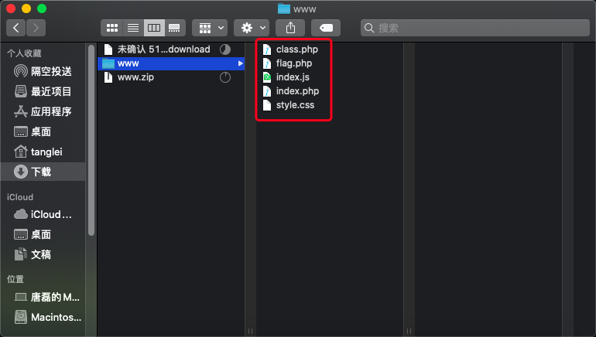
Task: Select the 未确认 51...download file
Action: coord(171,49)
